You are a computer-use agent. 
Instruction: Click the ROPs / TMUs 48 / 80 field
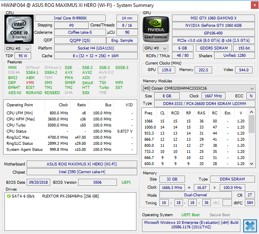click(183, 56)
